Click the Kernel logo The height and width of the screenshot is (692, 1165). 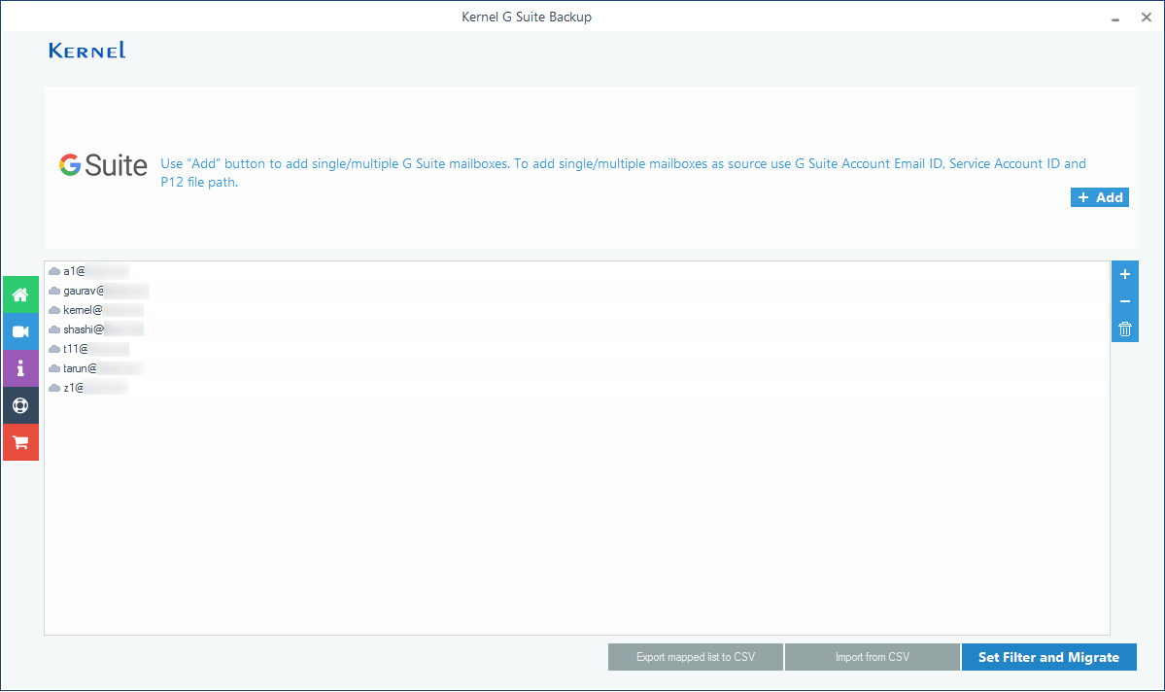coord(86,50)
